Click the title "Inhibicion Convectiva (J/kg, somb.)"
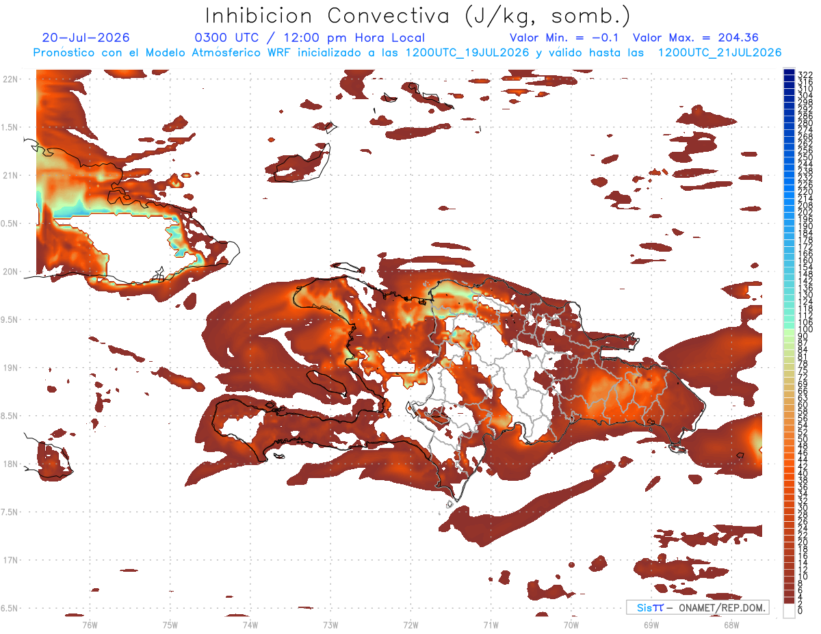Screen dimensions: 821x634 click(417, 16)
